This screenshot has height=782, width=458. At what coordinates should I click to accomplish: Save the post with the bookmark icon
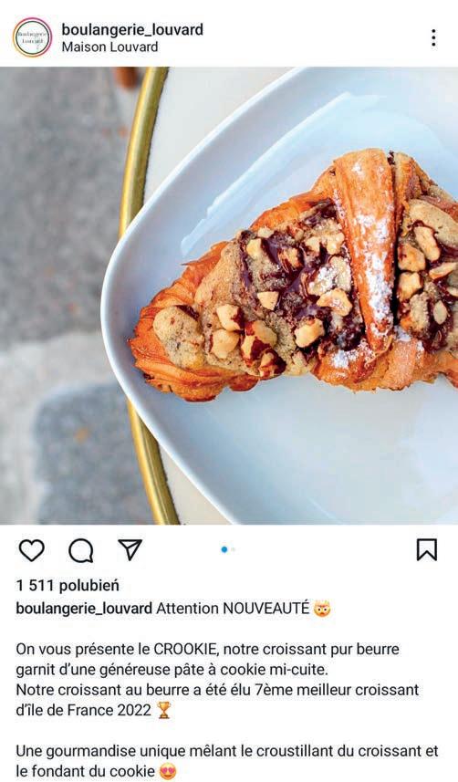tap(427, 549)
